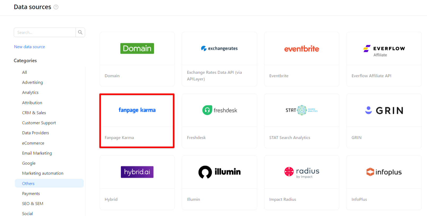Click the radius by Impact logo
Viewport: 427px width, 216px height.
[302, 172]
